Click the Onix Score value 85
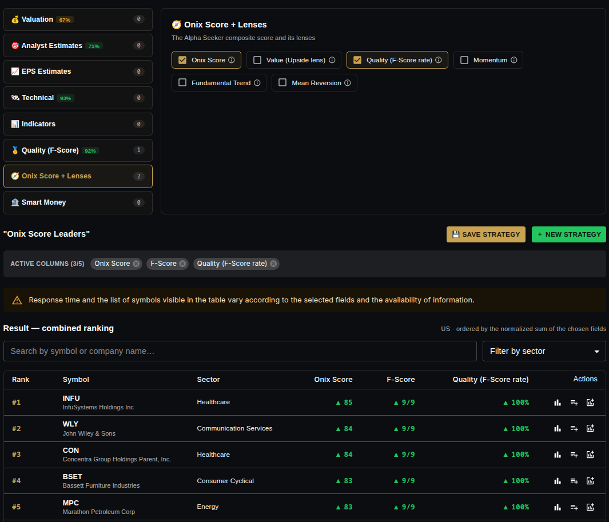Image resolution: width=609 pixels, height=522 pixels. click(344, 403)
